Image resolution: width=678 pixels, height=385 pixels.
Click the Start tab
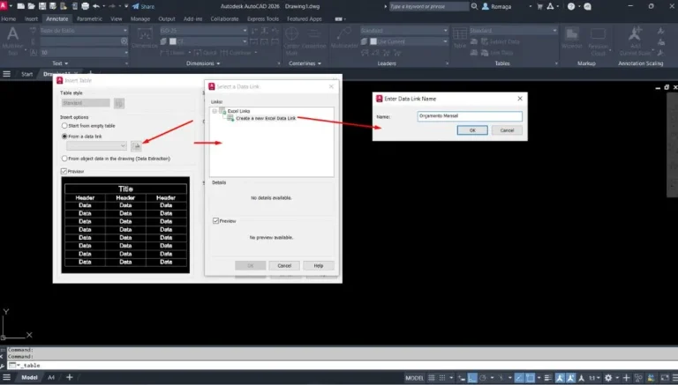click(x=26, y=74)
